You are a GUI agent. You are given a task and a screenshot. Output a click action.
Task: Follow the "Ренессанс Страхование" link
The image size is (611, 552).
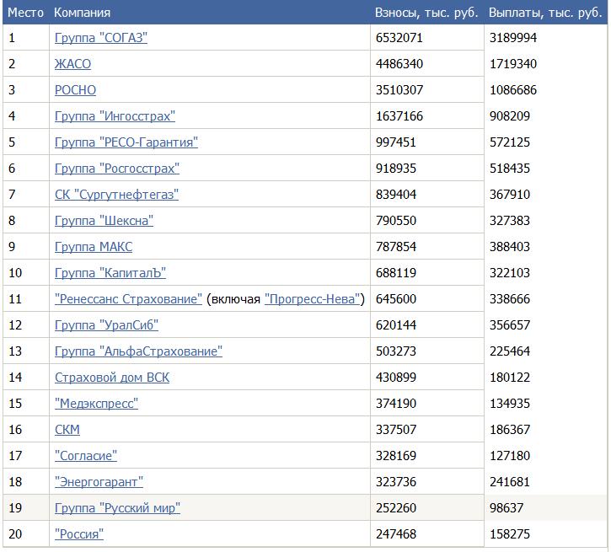128,299
